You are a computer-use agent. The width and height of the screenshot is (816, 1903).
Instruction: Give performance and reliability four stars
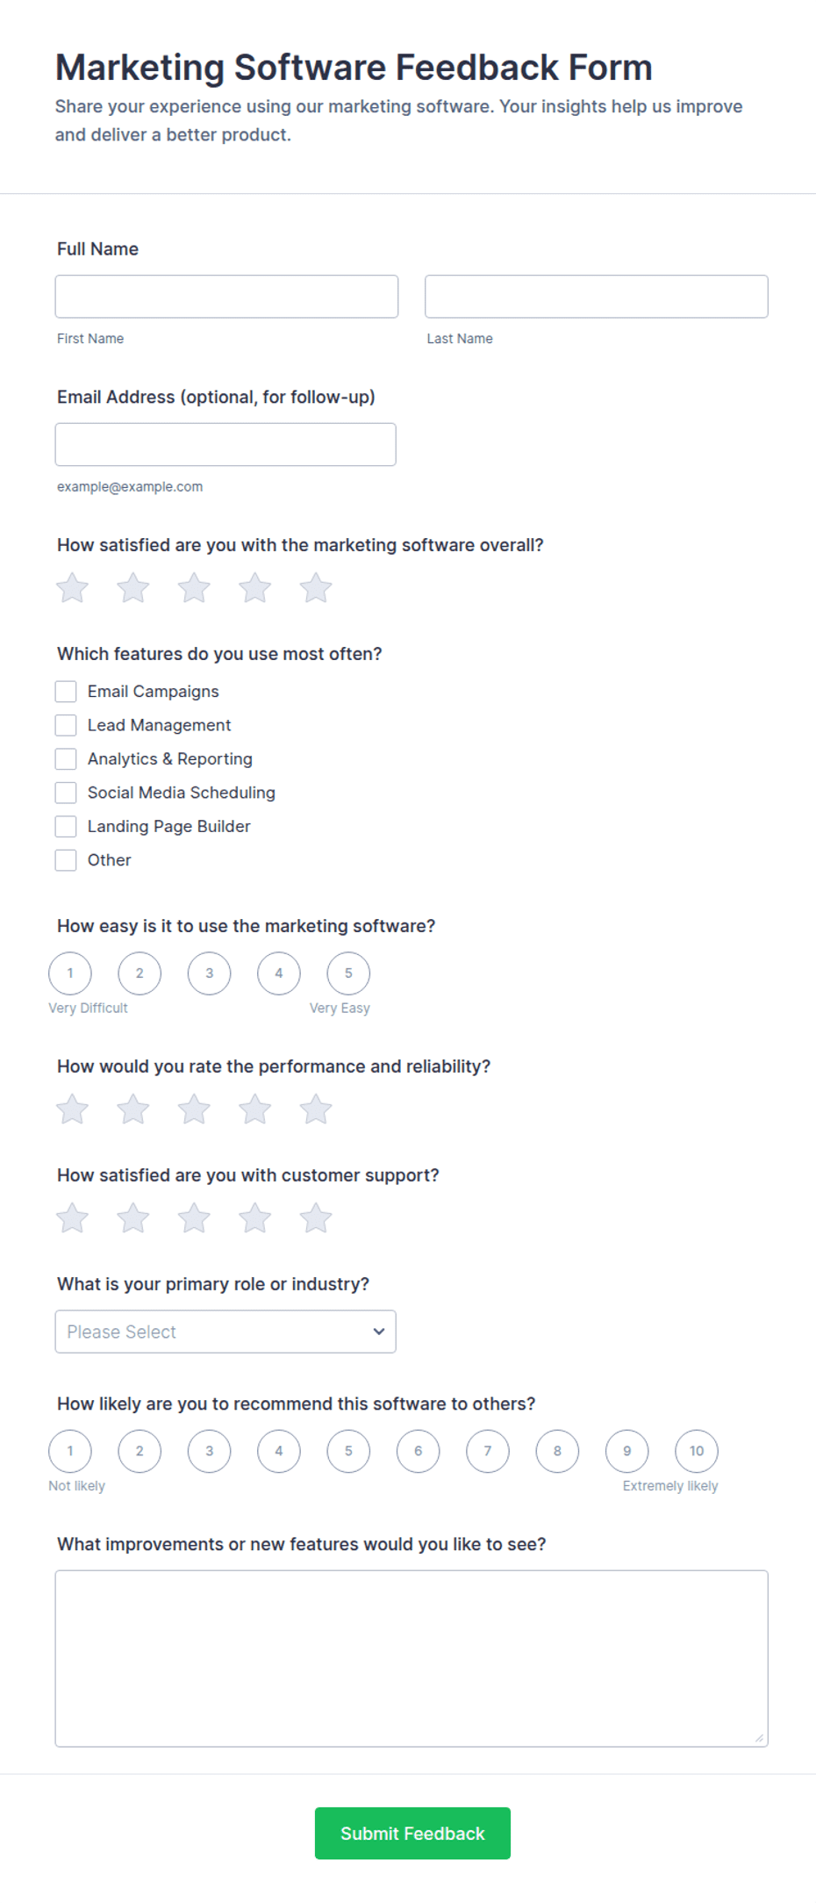click(255, 1109)
